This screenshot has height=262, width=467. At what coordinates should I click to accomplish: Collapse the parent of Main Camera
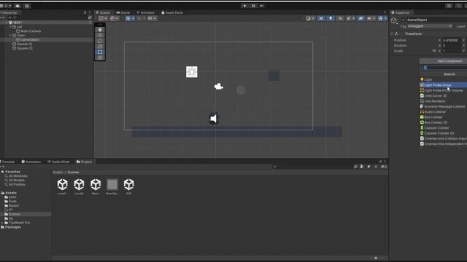(10, 27)
